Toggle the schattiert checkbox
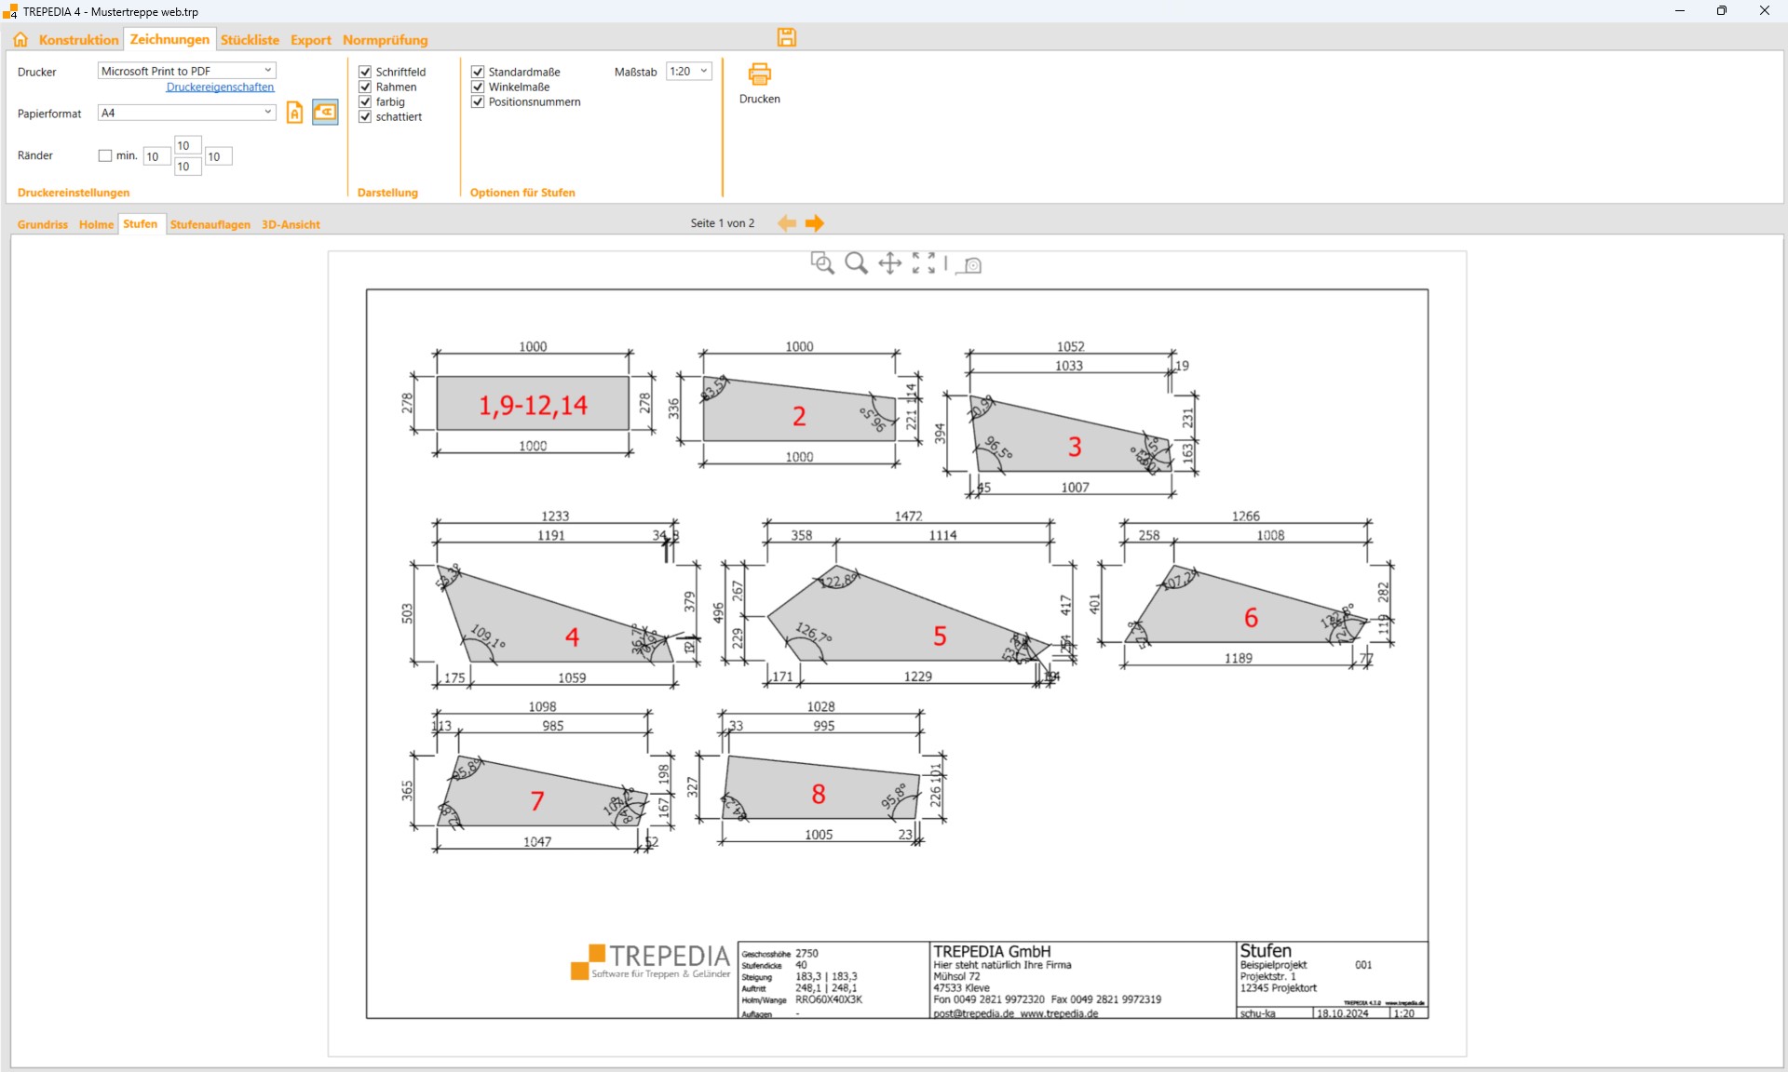Image resolution: width=1788 pixels, height=1072 pixels. coord(365,116)
